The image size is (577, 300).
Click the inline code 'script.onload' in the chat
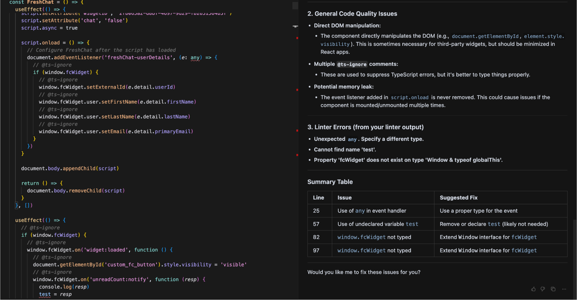point(410,97)
